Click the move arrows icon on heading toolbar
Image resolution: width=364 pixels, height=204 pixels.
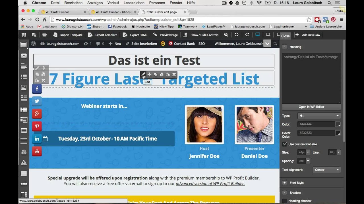[x=149, y=75]
